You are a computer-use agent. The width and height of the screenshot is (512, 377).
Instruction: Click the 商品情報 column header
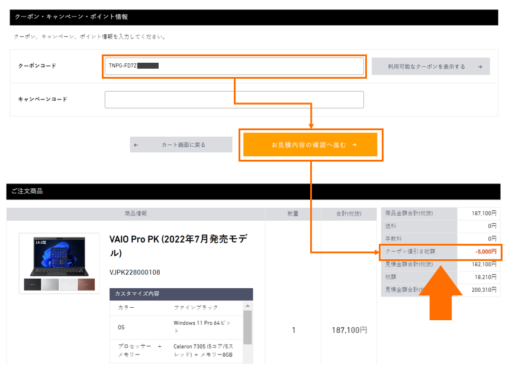[136, 214]
